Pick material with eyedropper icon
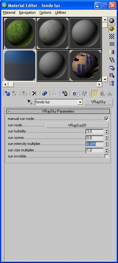This screenshot has height=263, width=118. pyautogui.click(x=30, y=102)
